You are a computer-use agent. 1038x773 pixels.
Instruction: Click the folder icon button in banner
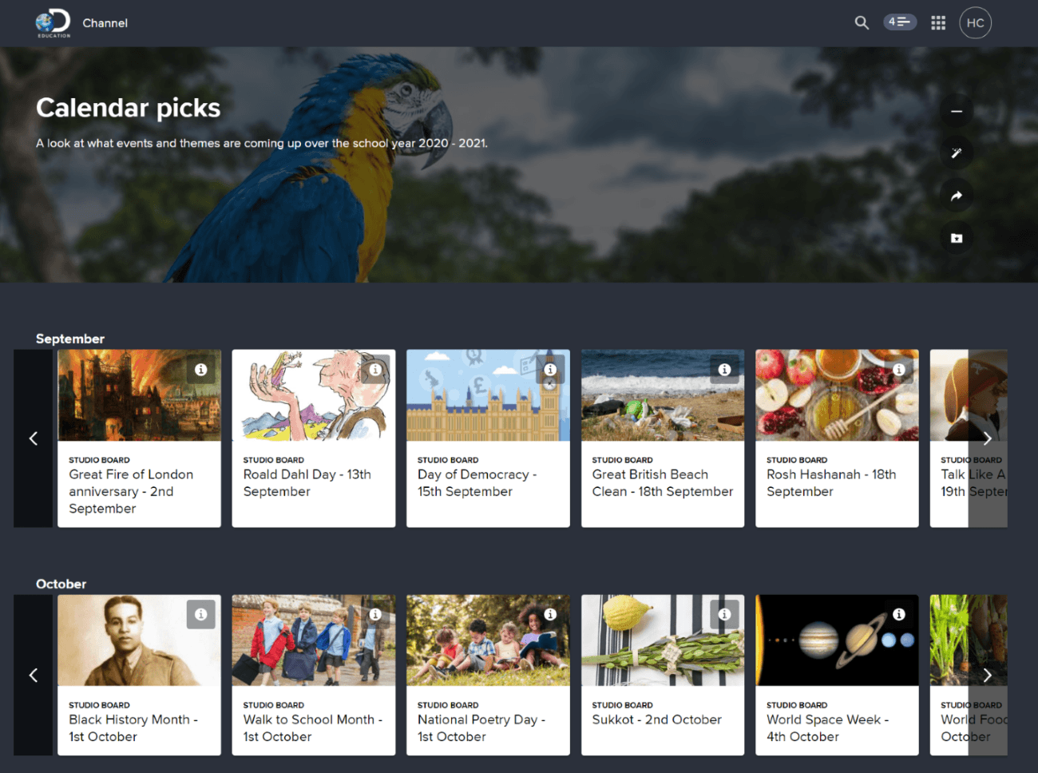click(956, 238)
